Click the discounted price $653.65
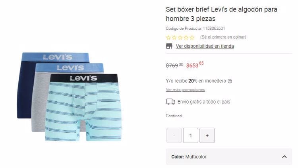The height and width of the screenshot is (168, 298). click(195, 65)
